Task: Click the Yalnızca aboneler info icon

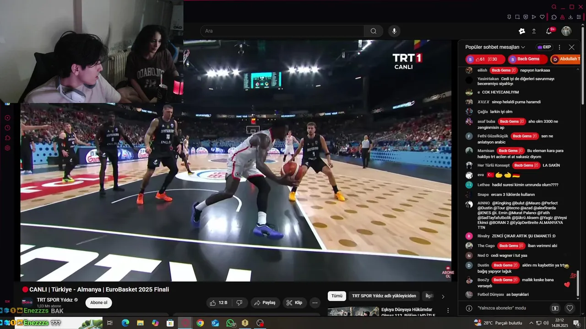Action: pyautogui.click(x=469, y=308)
